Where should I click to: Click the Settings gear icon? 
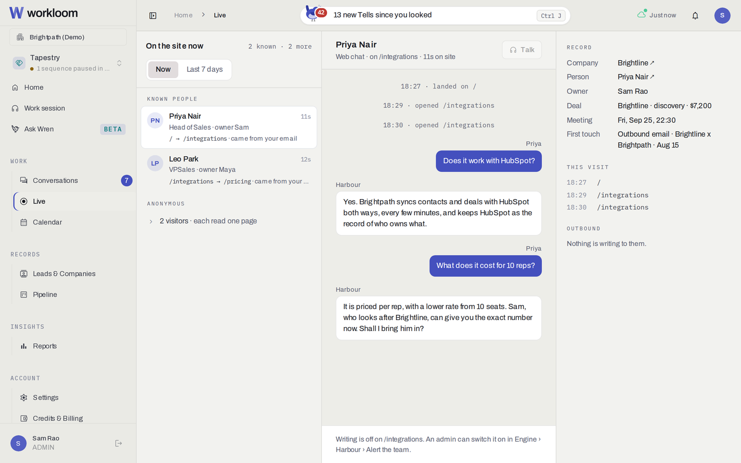pos(24,398)
